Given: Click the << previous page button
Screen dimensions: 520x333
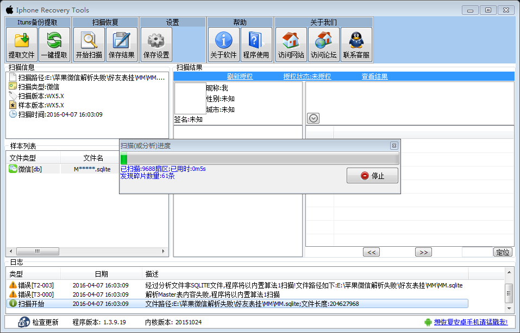Looking at the screenshot, I should point(372,252).
